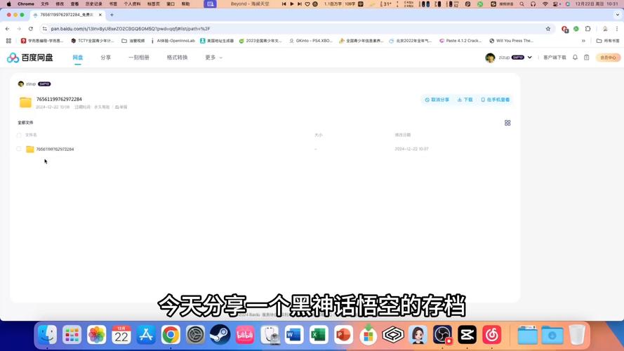The height and width of the screenshot is (351, 624).
Task: Open NetEase Music from the Dock
Action: pyautogui.click(x=491, y=335)
